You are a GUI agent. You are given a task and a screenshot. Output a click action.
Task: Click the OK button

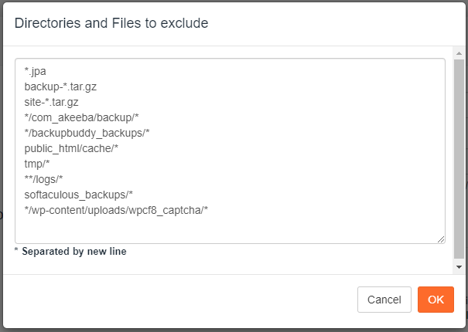[x=436, y=300]
